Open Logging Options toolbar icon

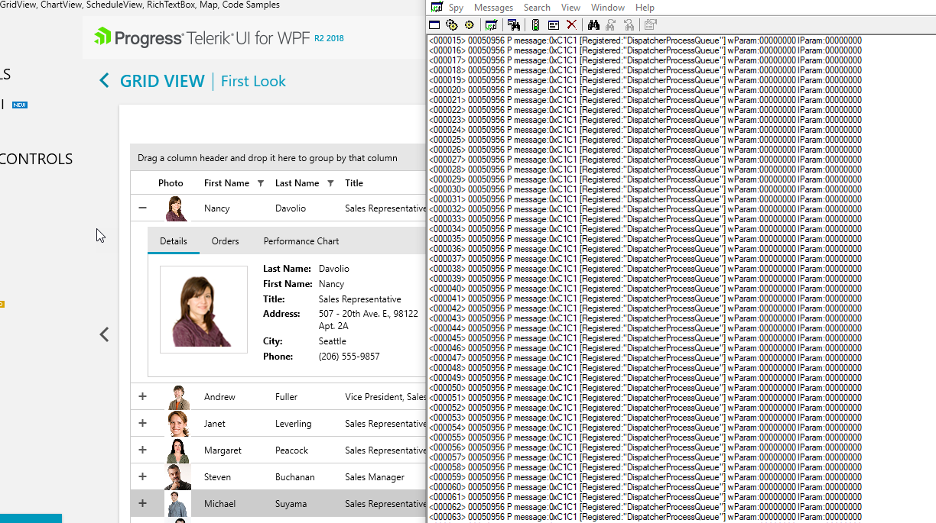(554, 25)
